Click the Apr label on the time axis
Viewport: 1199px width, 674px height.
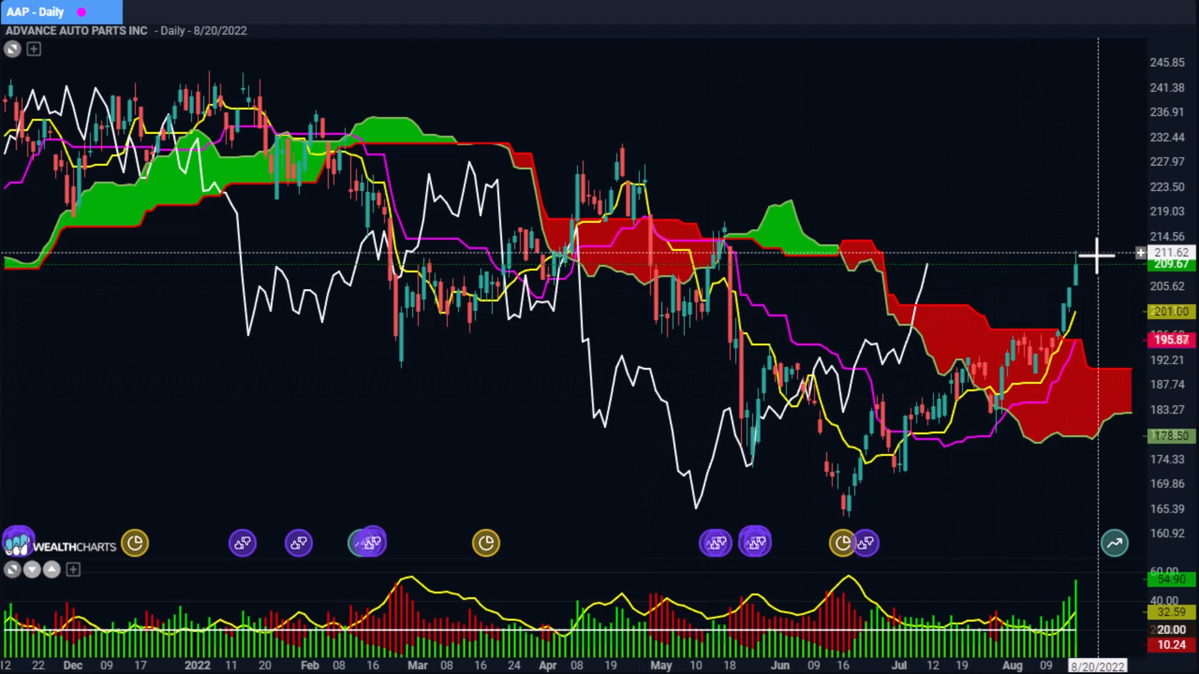coord(548,665)
